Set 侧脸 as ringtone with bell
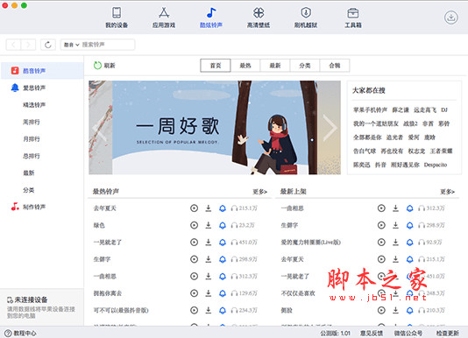This screenshot has width=468, height=338. pyautogui.click(x=410, y=310)
